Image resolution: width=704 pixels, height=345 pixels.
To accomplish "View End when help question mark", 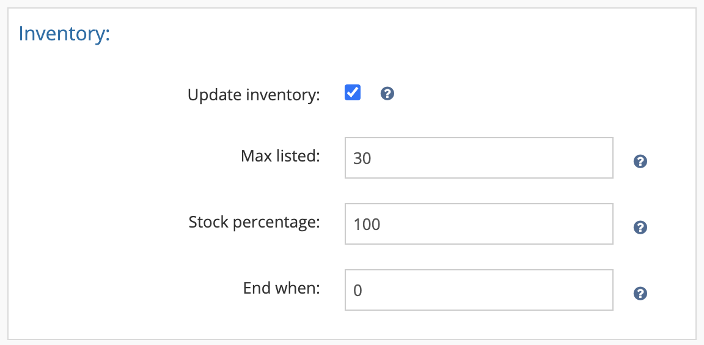I will click(640, 294).
